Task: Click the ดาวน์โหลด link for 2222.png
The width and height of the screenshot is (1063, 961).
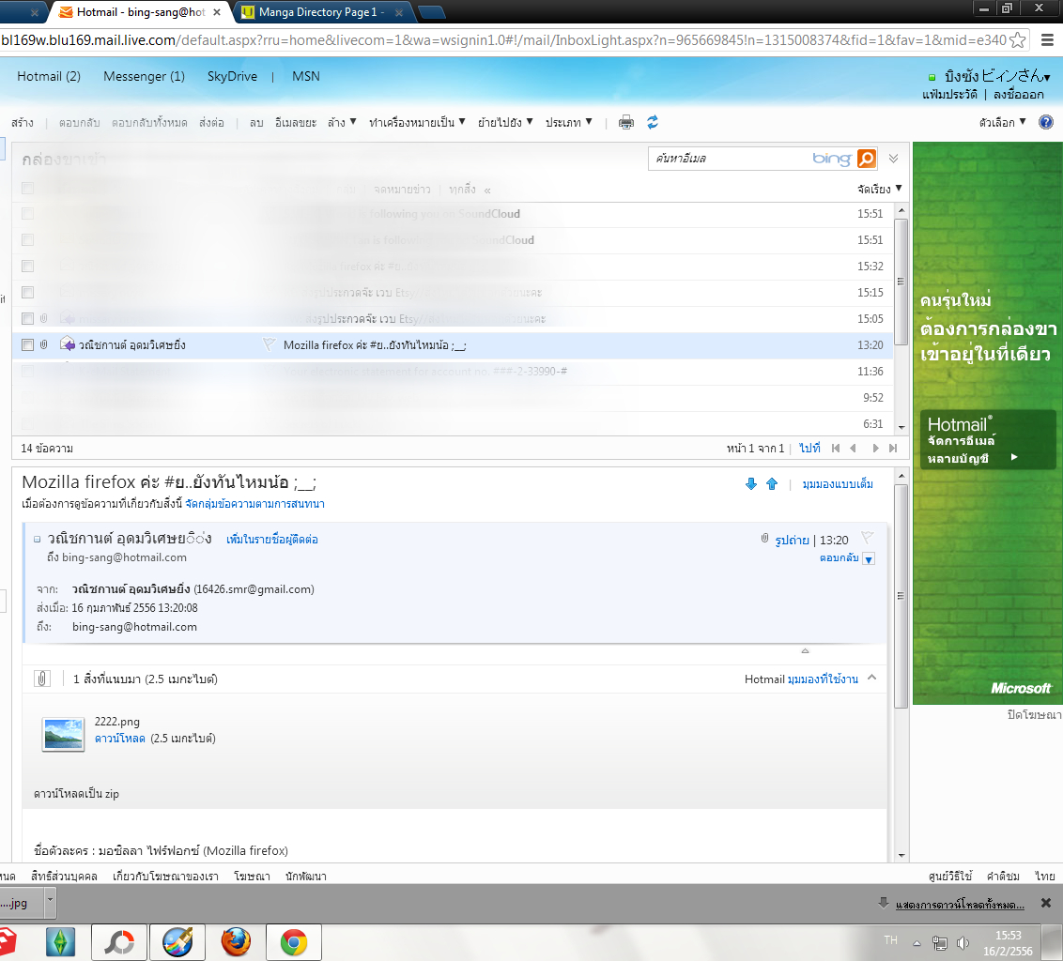Action: [x=120, y=739]
